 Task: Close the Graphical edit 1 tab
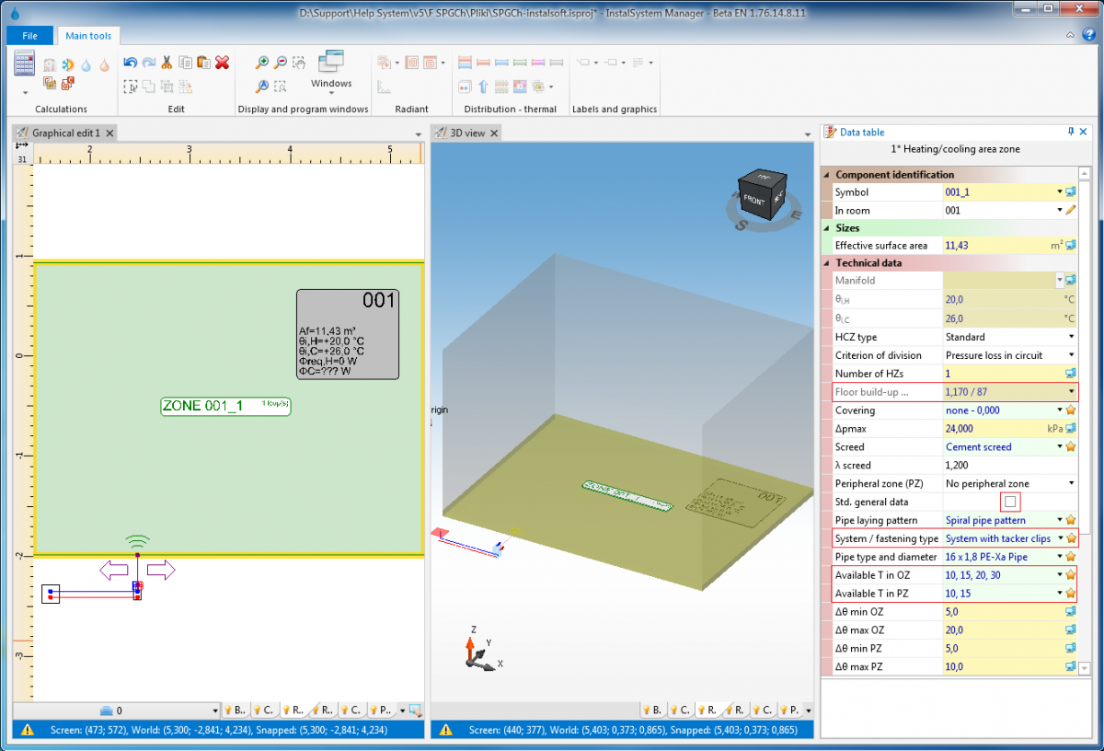pos(109,133)
